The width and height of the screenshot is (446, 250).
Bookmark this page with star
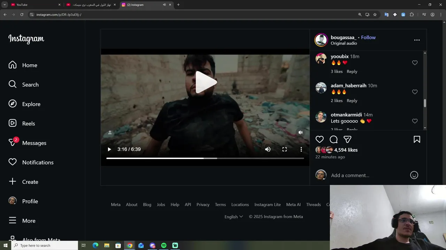(375, 15)
